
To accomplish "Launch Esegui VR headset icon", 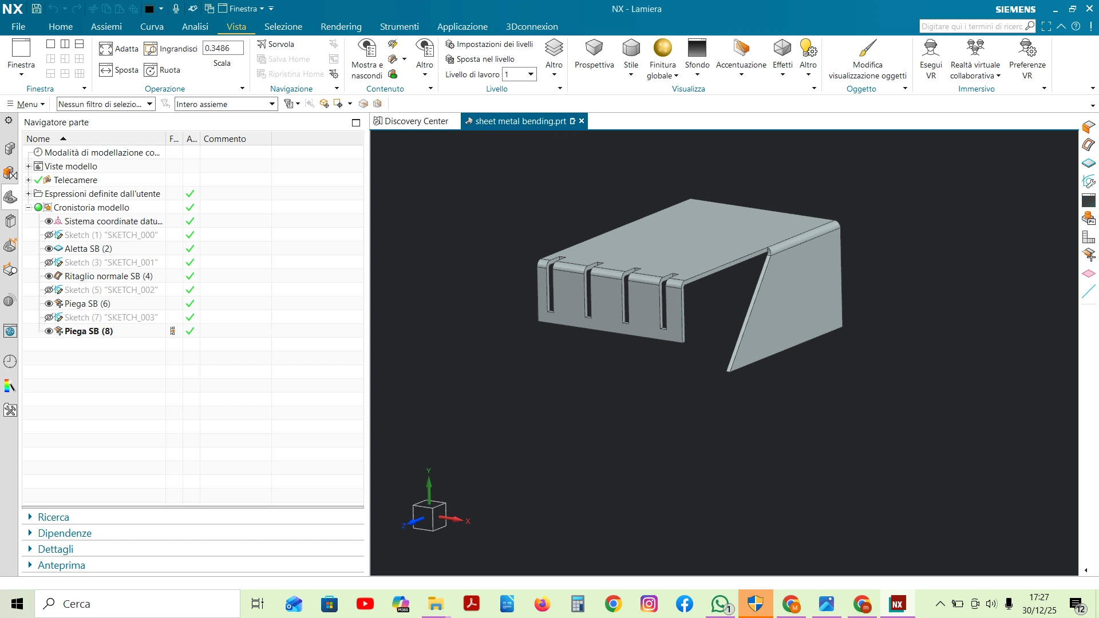I will (x=931, y=48).
